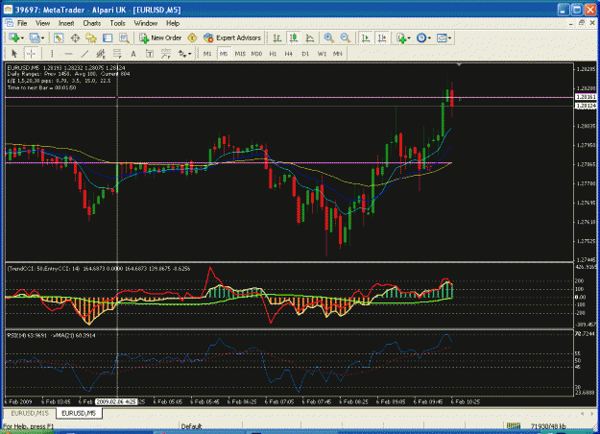
Task: Switch timeframe to H1
Action: (273, 54)
